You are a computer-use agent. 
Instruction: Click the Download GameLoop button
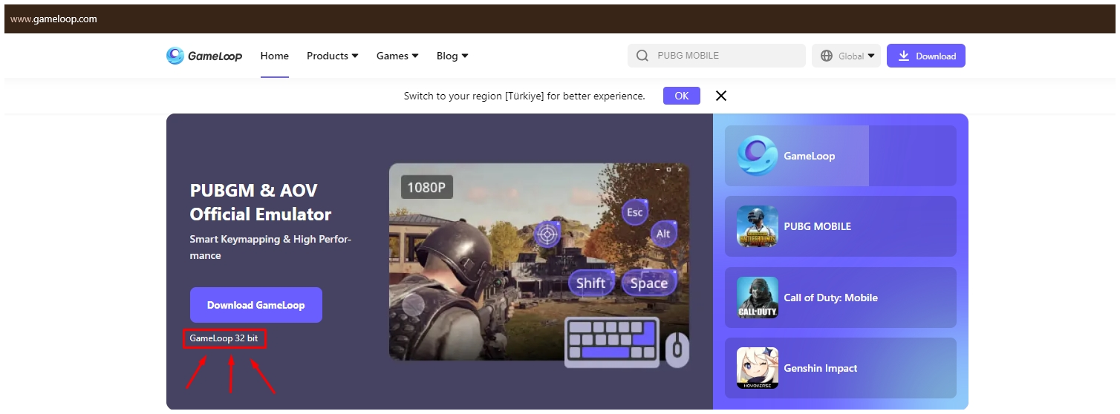pos(256,305)
